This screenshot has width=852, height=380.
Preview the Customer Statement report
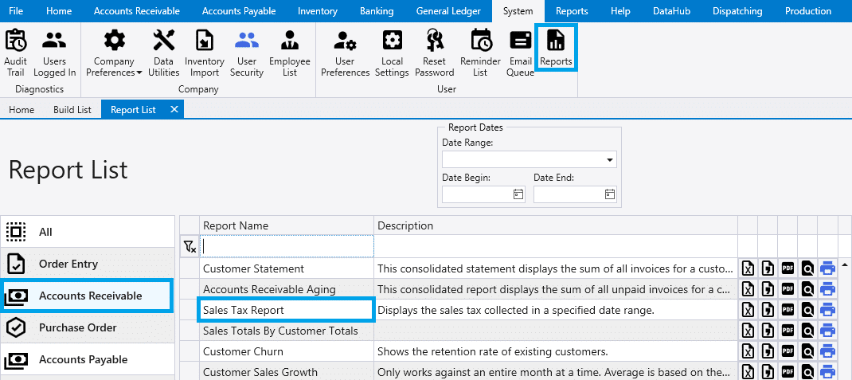(807, 268)
